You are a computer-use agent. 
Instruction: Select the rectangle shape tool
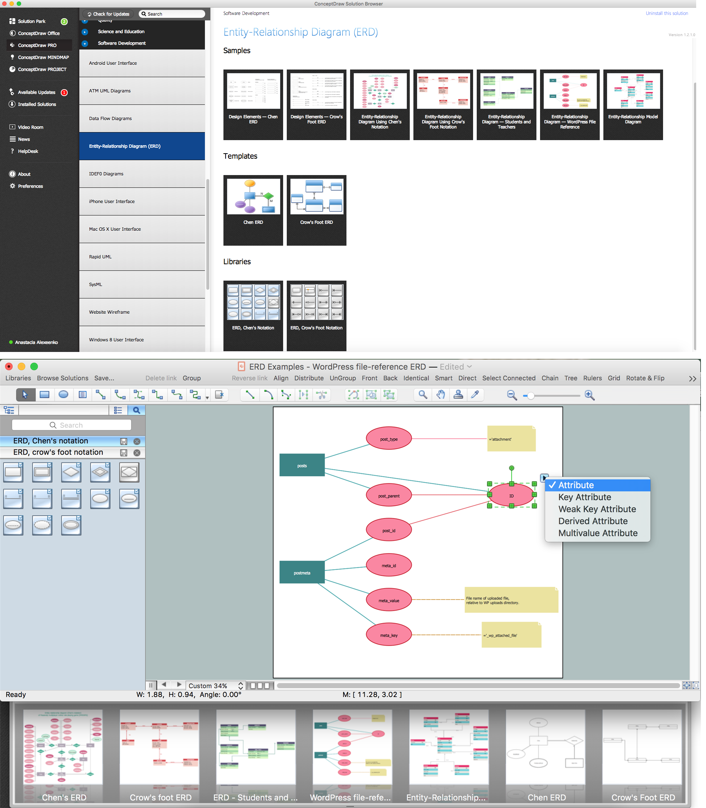point(43,395)
